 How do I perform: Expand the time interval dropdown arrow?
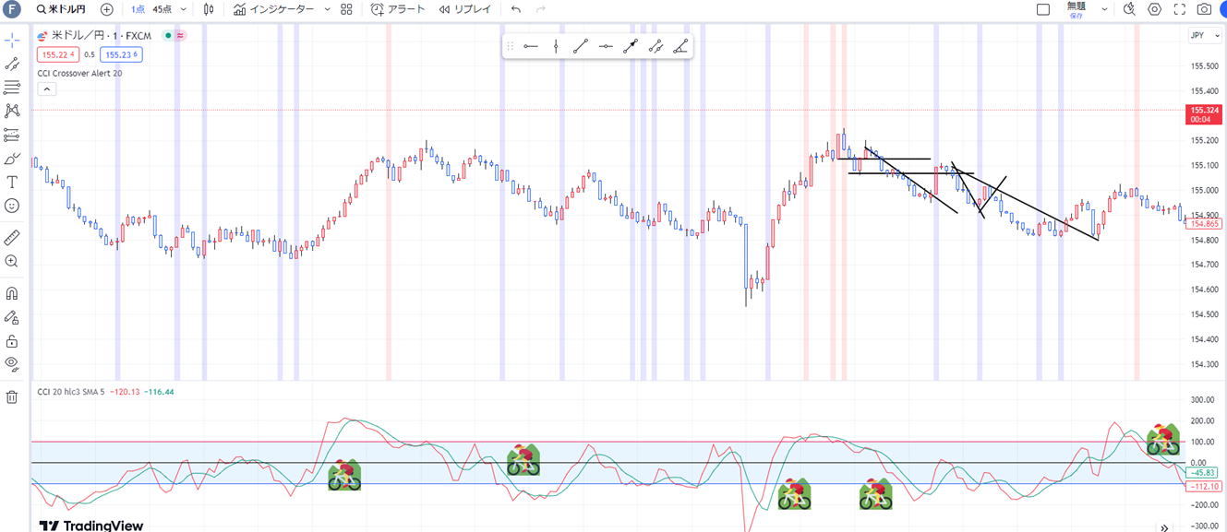tap(184, 9)
